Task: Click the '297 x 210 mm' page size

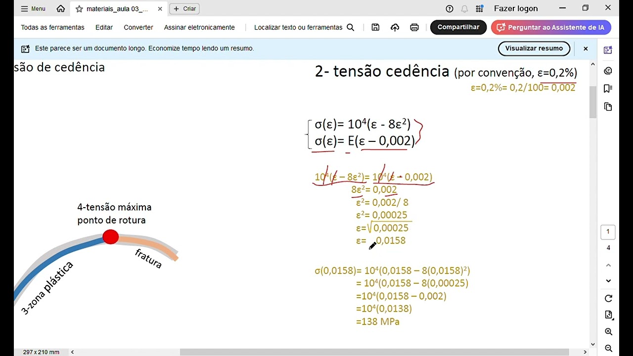Action: pos(41,352)
